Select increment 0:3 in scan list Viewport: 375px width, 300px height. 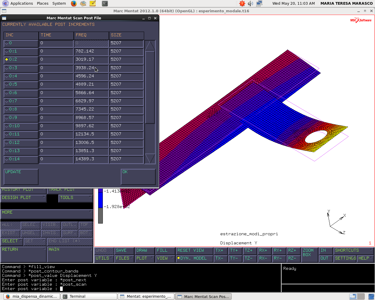[x=21, y=68]
